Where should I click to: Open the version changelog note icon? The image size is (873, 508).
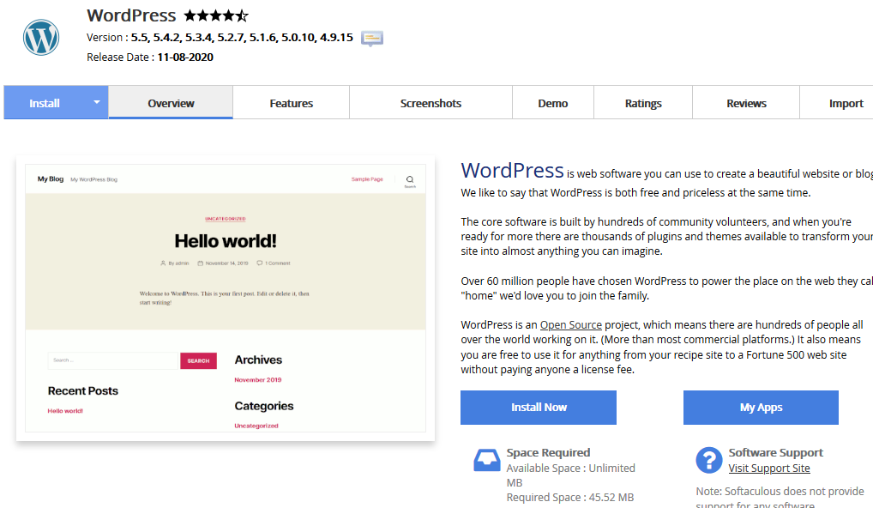[372, 39]
